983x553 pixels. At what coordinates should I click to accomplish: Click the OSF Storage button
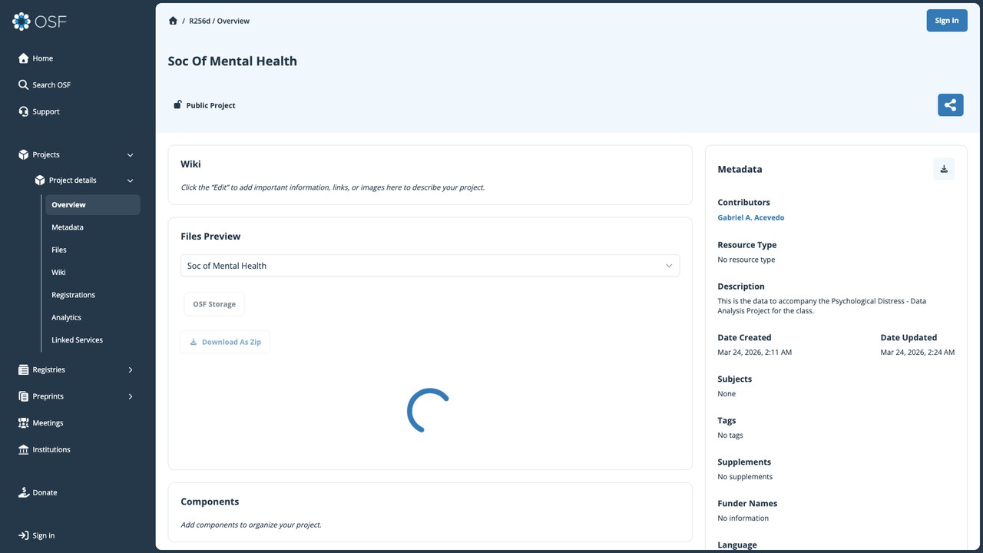coord(214,304)
